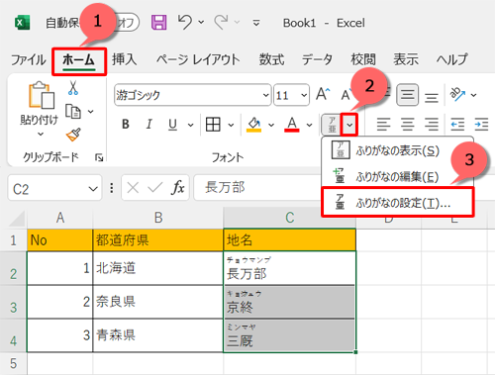Increase font size with larger A
This screenshot has width=495, height=375.
point(323,94)
